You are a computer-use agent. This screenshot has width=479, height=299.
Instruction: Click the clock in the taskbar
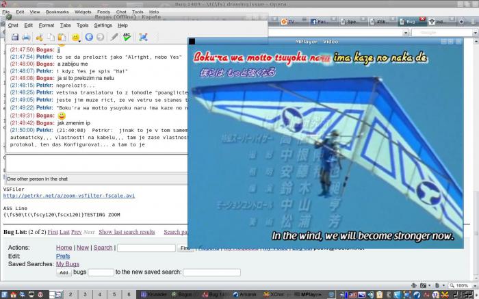pyautogui.click(x=463, y=295)
